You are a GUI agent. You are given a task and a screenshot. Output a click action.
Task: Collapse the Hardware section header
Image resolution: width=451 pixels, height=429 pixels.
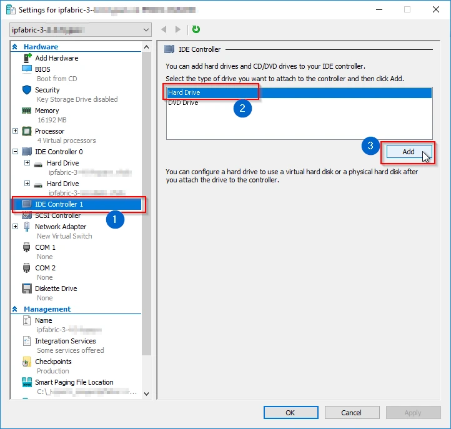(14, 47)
